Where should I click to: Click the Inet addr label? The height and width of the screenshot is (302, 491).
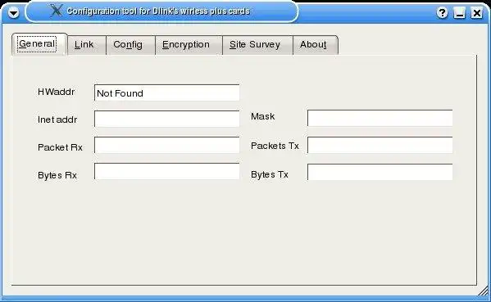[x=57, y=119]
